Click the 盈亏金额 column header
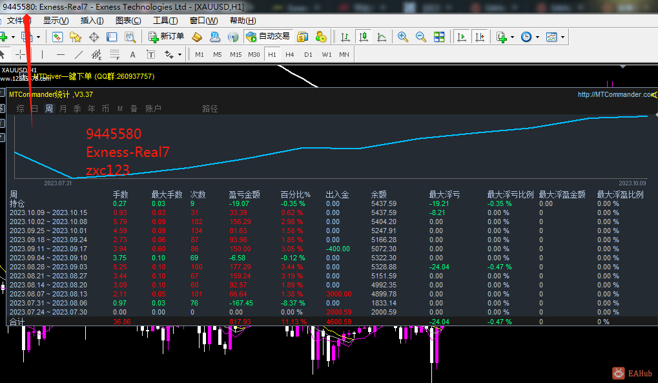The width and height of the screenshot is (658, 383). tap(244, 194)
